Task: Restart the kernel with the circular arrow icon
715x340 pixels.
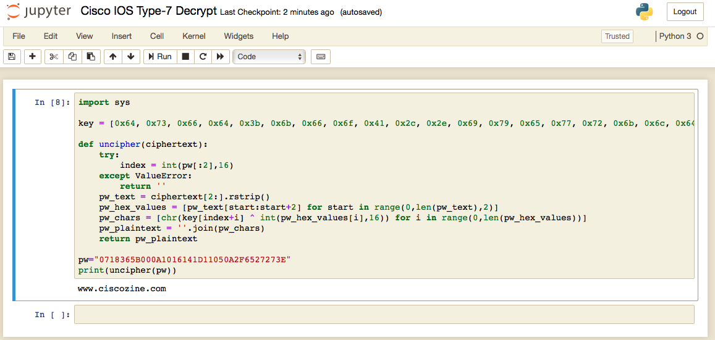Action: click(203, 56)
